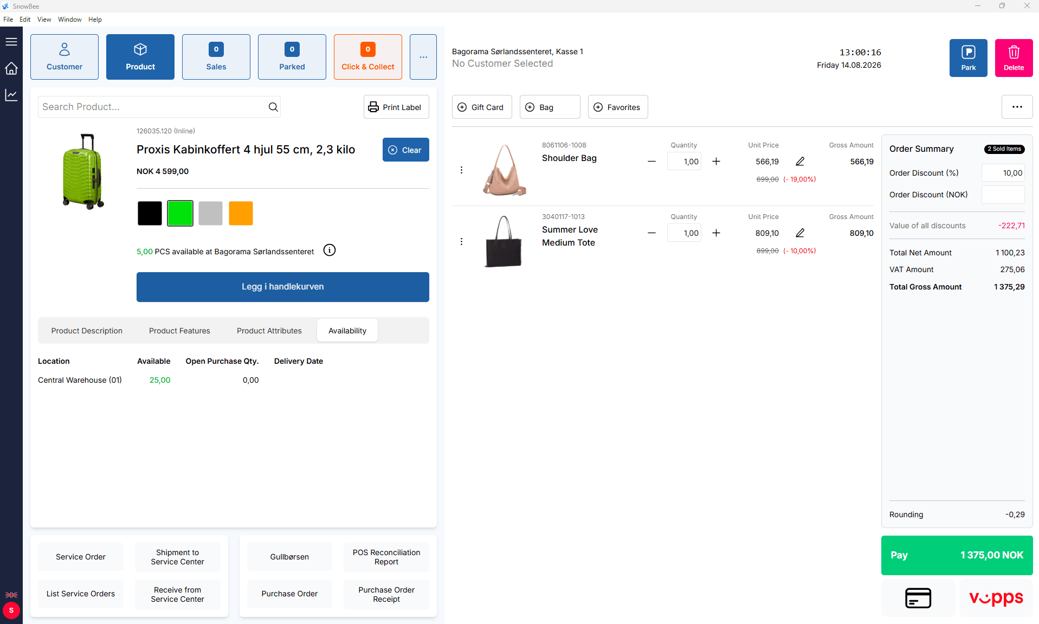The height and width of the screenshot is (624, 1039).
Task: Select the black color variant
Action: click(150, 213)
